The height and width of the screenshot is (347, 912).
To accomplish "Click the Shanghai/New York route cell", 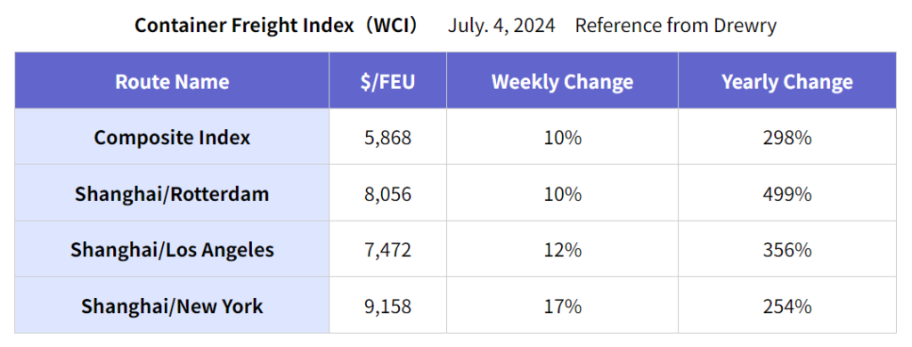I will 172,305.
